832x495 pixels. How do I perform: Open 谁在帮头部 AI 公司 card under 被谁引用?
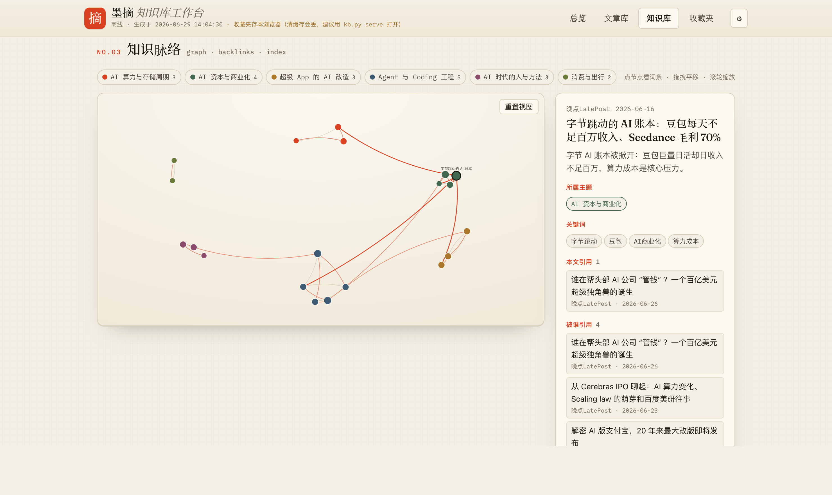tap(645, 354)
